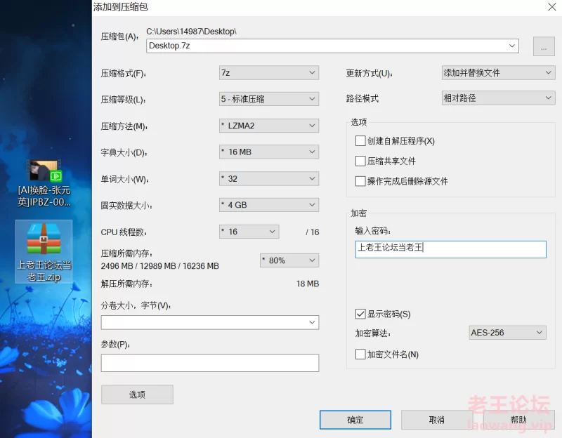The height and width of the screenshot is (438, 562).
Task: Open the 单词大小 32 dropdown
Action: coord(269,178)
